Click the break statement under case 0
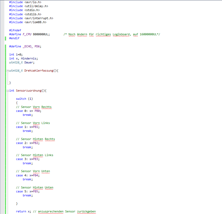The image size is (222, 214). [28, 115]
